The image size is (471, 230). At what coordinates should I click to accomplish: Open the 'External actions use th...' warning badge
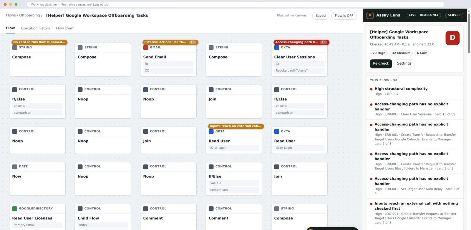170,42
